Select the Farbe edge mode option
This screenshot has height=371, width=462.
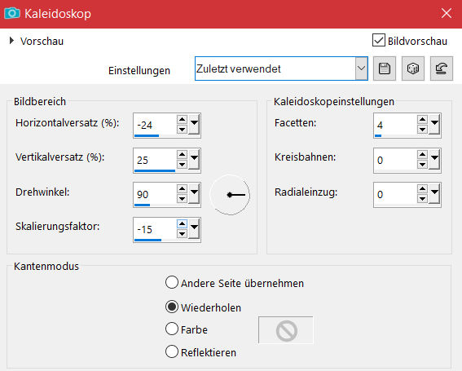(x=171, y=329)
